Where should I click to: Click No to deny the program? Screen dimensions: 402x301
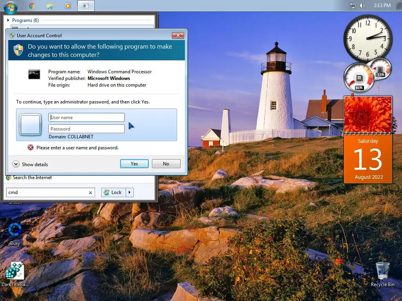coord(166,164)
